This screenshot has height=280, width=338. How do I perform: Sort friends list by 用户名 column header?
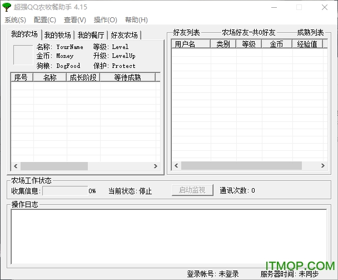pos(190,45)
